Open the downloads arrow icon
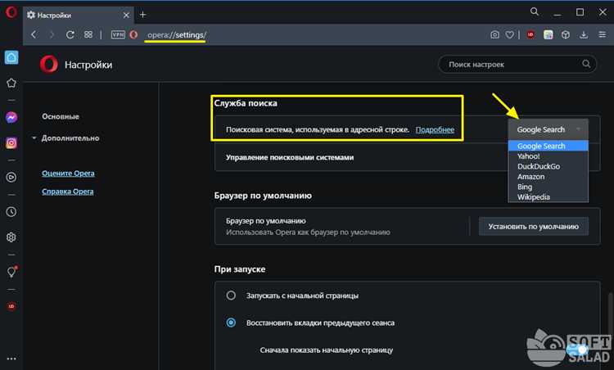The height and width of the screenshot is (370, 614). click(x=584, y=35)
